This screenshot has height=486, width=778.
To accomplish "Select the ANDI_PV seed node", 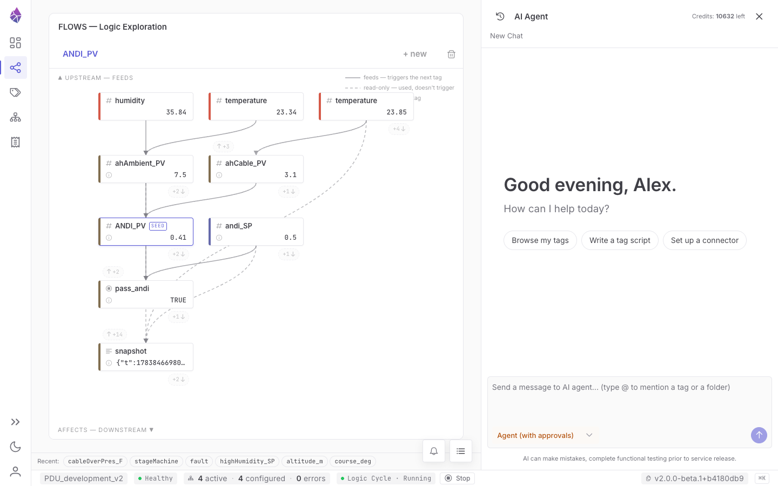I will (146, 232).
